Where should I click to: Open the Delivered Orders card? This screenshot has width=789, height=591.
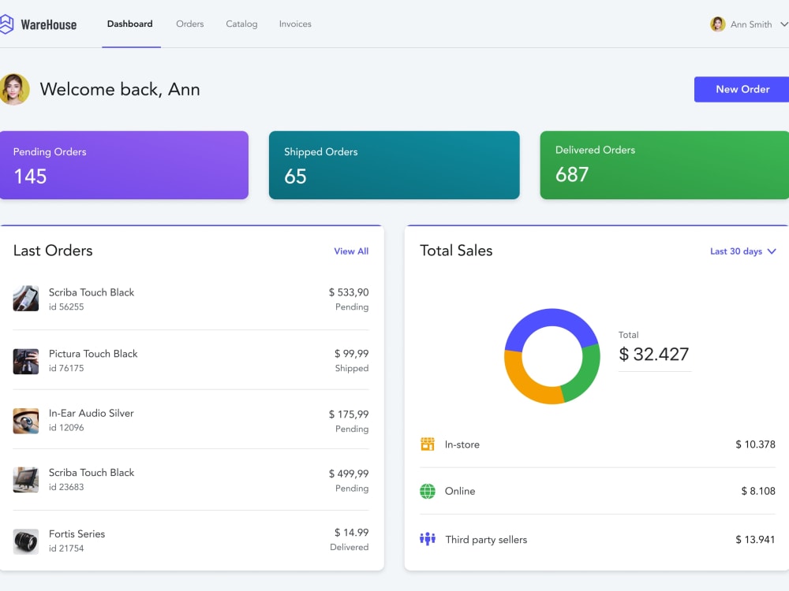pos(664,165)
